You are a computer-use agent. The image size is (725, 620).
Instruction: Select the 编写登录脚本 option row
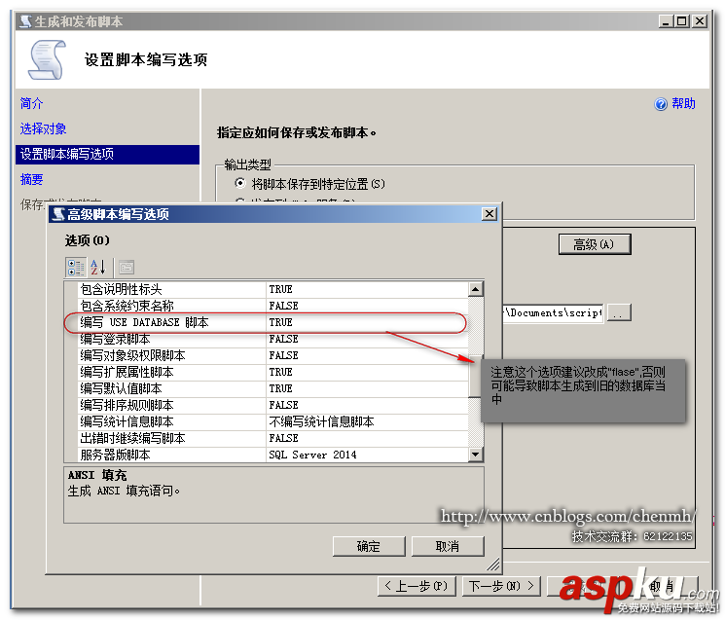(x=272, y=339)
